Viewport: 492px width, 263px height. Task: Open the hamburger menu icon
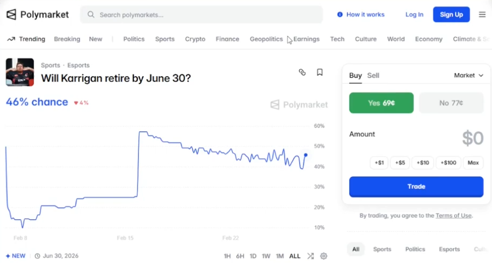[482, 15]
